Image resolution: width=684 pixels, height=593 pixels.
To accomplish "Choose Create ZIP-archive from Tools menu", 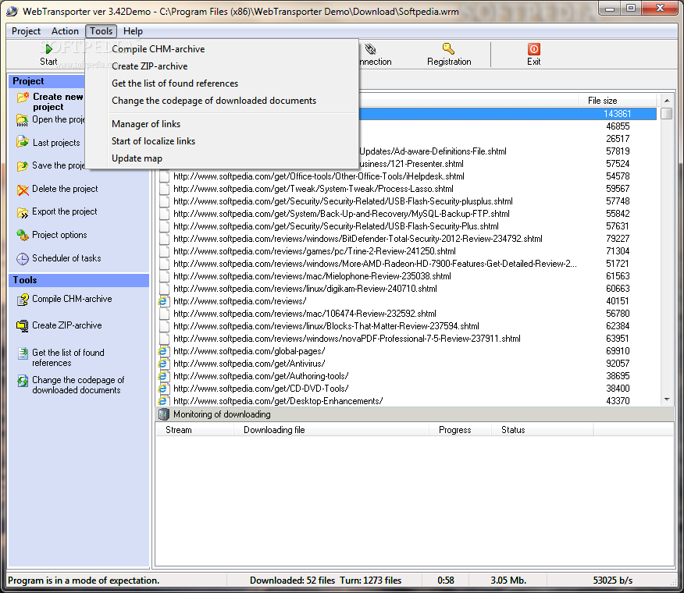I will click(222, 66).
